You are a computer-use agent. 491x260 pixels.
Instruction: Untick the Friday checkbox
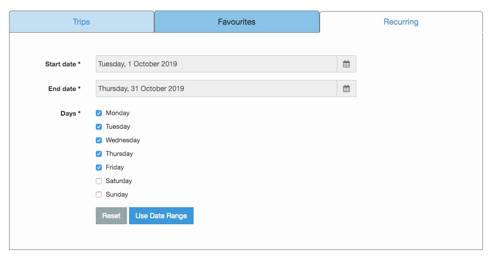[x=99, y=167]
